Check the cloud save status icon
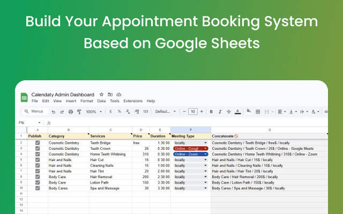The width and height of the screenshot is (343, 214). pos(119,95)
